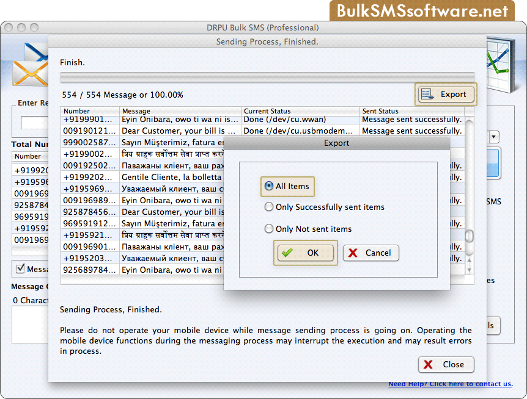
Task: Click the macOS red close window button
Action: point(9,27)
